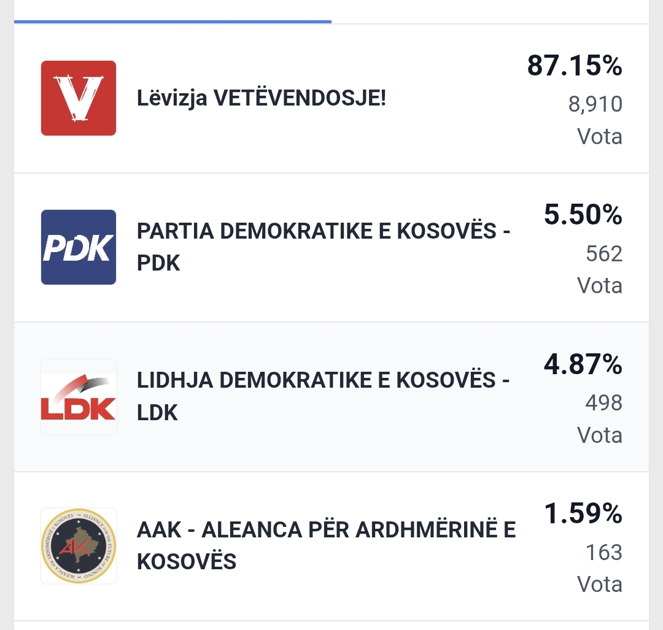This screenshot has width=663, height=630.
Task: Click the LDK party logo
Action: [79, 397]
